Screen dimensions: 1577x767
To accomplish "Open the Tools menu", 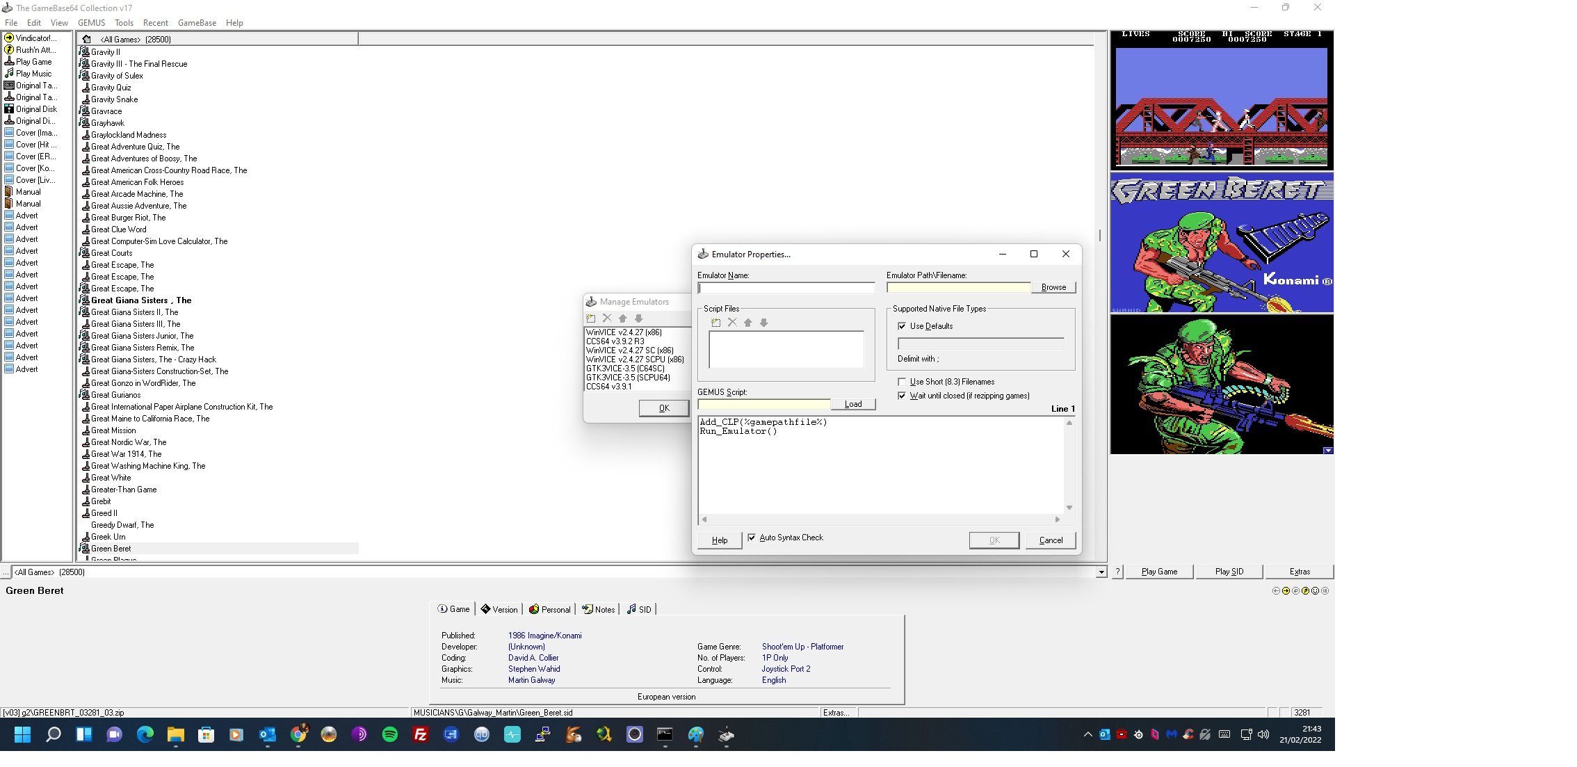I will 124,23.
